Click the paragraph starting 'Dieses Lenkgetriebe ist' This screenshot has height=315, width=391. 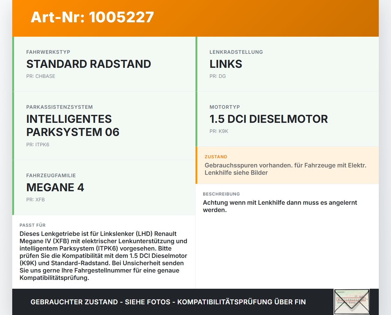[103, 256]
